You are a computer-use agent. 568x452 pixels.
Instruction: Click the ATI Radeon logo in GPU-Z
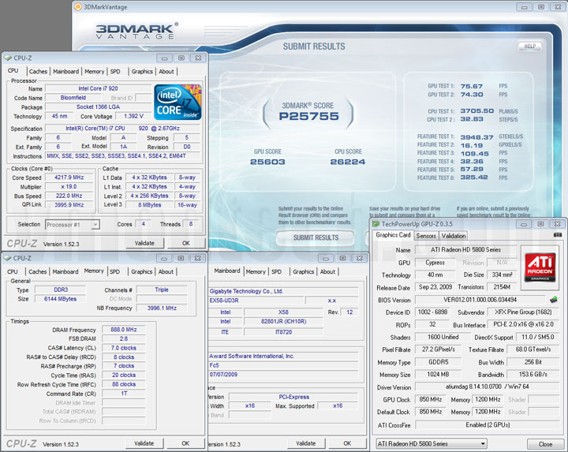[539, 267]
